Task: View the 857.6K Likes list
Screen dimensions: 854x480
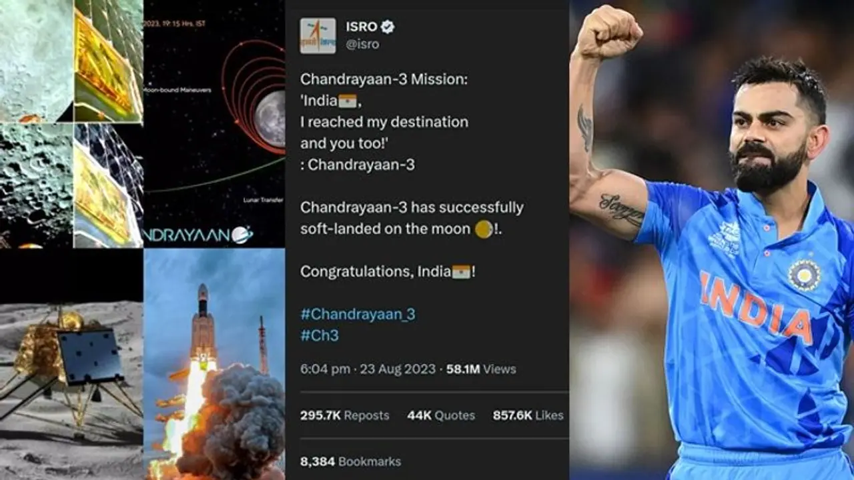Action: click(x=528, y=415)
